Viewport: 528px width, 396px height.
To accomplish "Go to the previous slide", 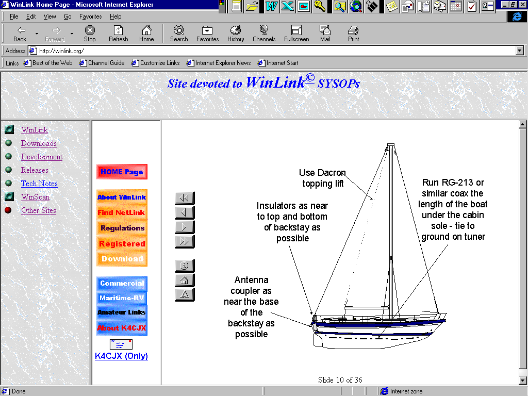I will click(185, 212).
